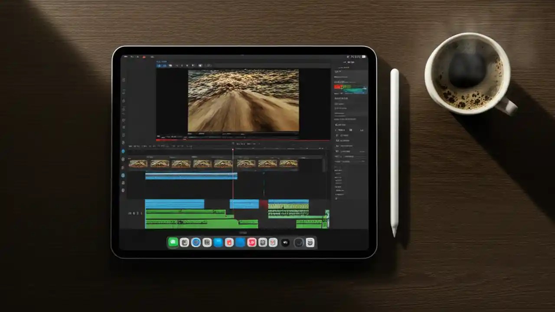Enable the lock on the green audio track
555x312 pixels.
coord(137,212)
